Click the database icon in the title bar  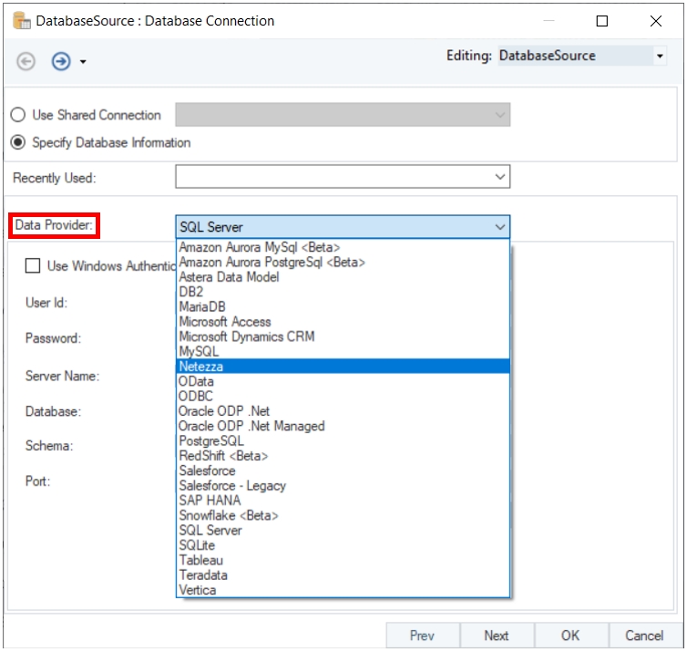pyautogui.click(x=19, y=20)
